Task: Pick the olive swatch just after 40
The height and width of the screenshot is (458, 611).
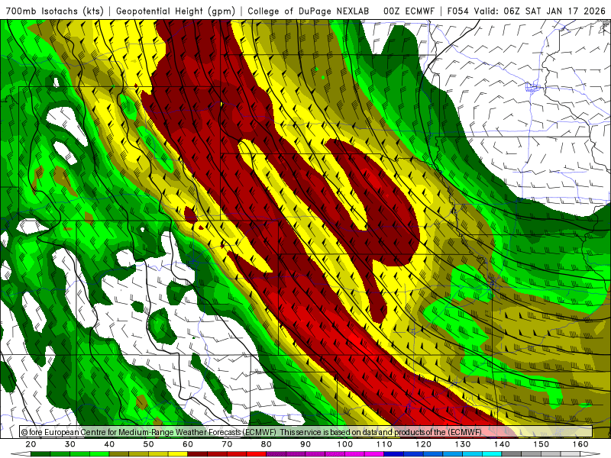Action: pyautogui.click(x=119, y=454)
